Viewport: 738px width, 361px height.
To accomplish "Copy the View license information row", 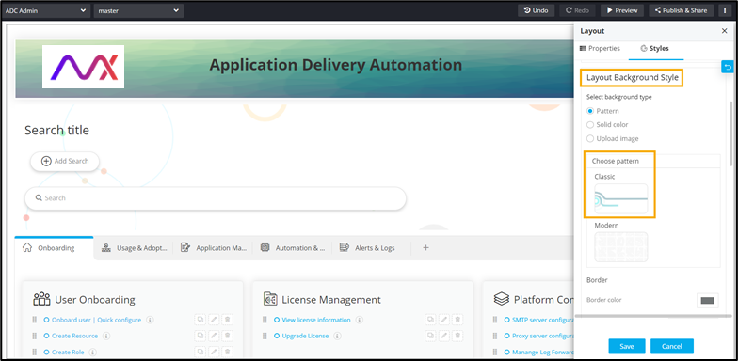I will click(x=431, y=320).
